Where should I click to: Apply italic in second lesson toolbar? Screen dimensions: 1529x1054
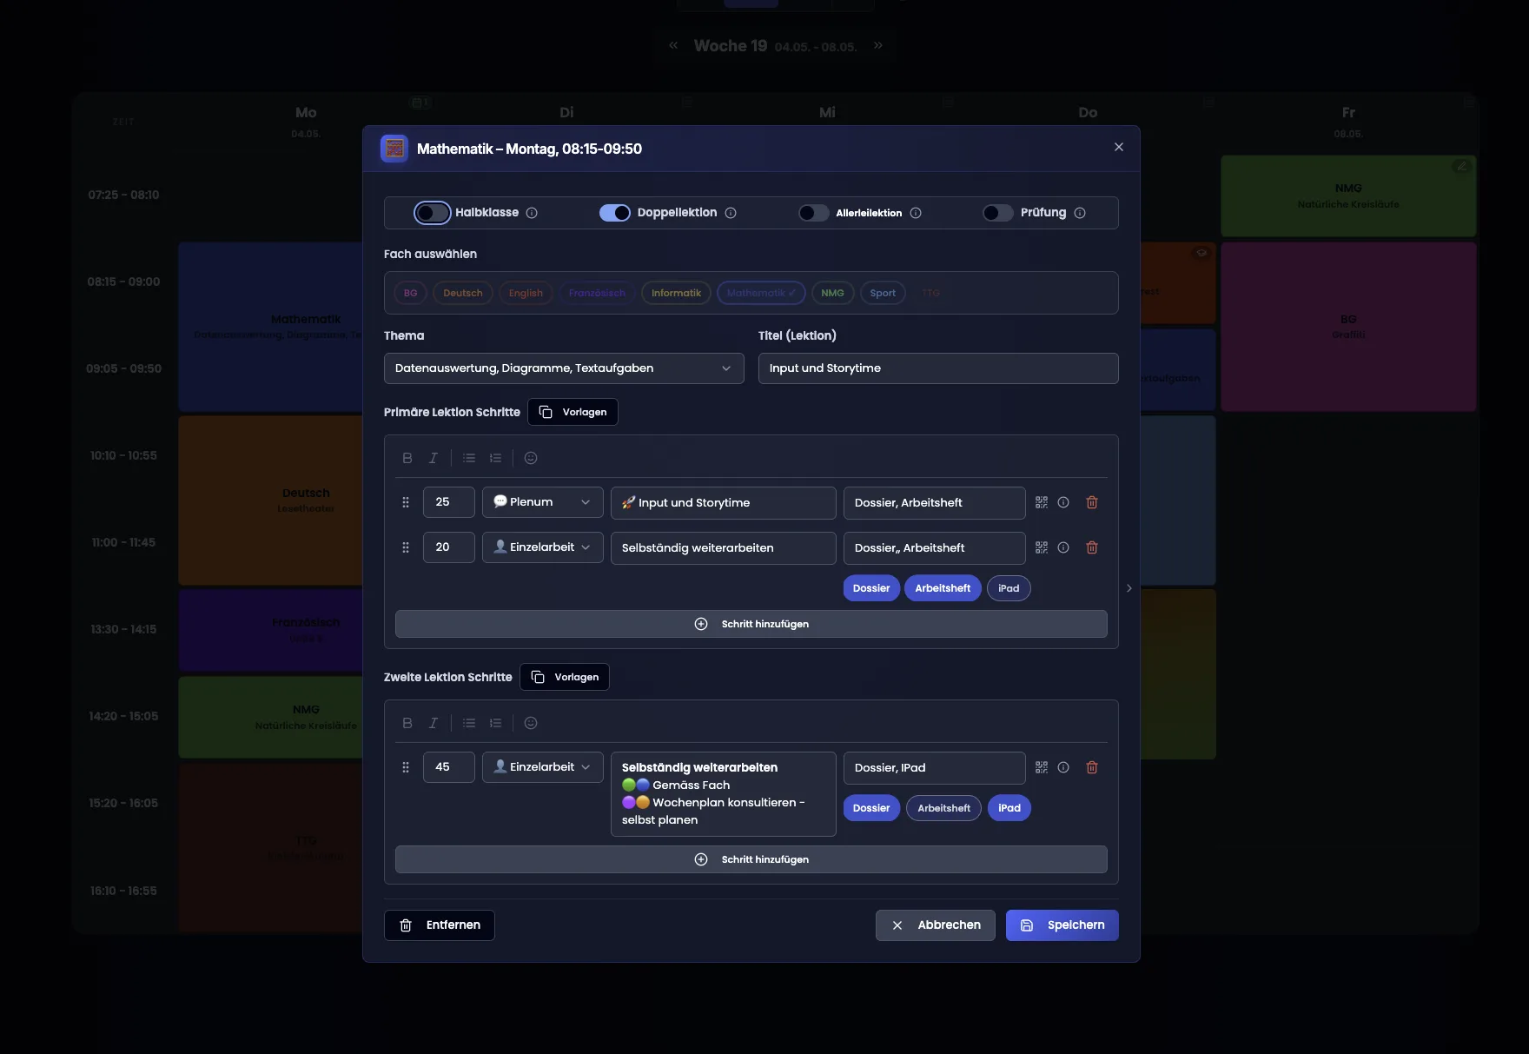coord(434,723)
